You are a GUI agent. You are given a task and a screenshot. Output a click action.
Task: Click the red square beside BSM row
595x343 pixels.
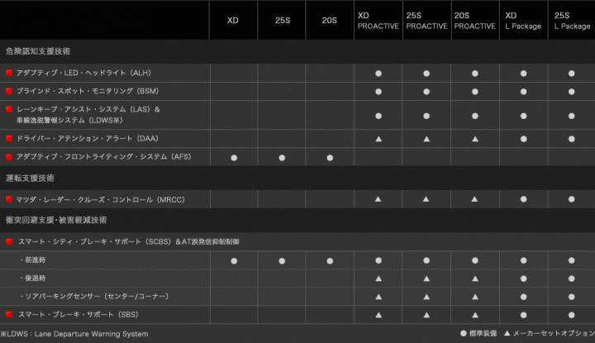pyautogui.click(x=9, y=91)
